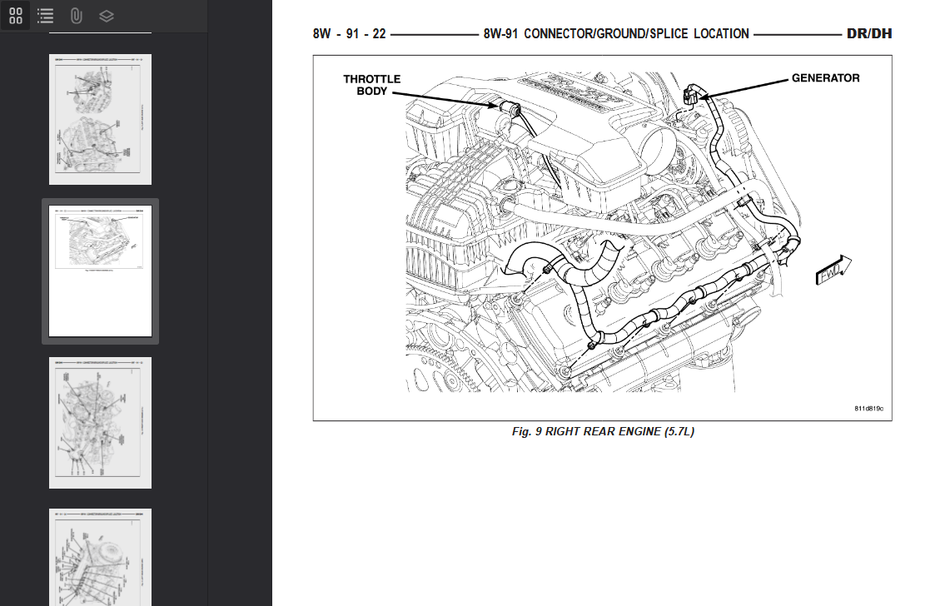Viewport: 950px width, 606px height.
Task: Show the layers panel
Action: coord(106,16)
